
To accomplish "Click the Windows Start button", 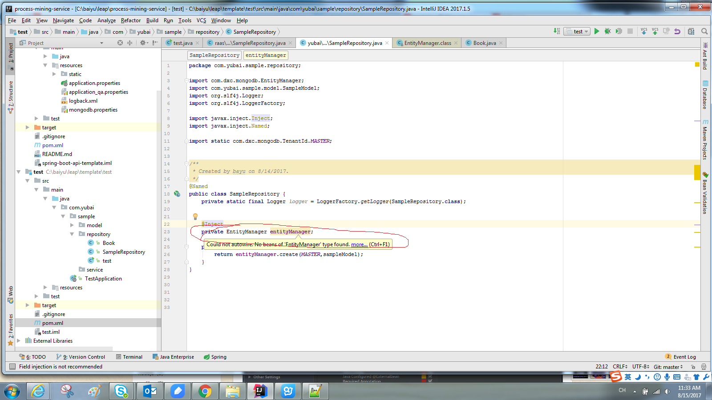I will coord(12,391).
